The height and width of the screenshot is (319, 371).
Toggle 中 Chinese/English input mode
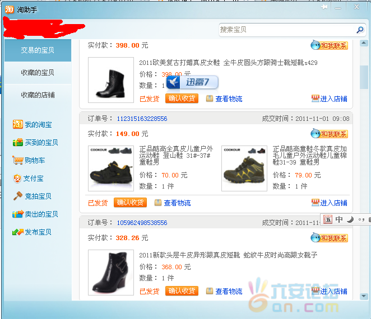[x=339, y=219]
